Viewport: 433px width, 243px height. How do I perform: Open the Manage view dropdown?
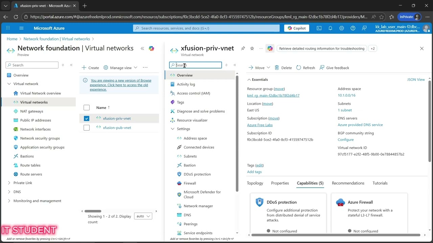pyautogui.click(x=120, y=68)
